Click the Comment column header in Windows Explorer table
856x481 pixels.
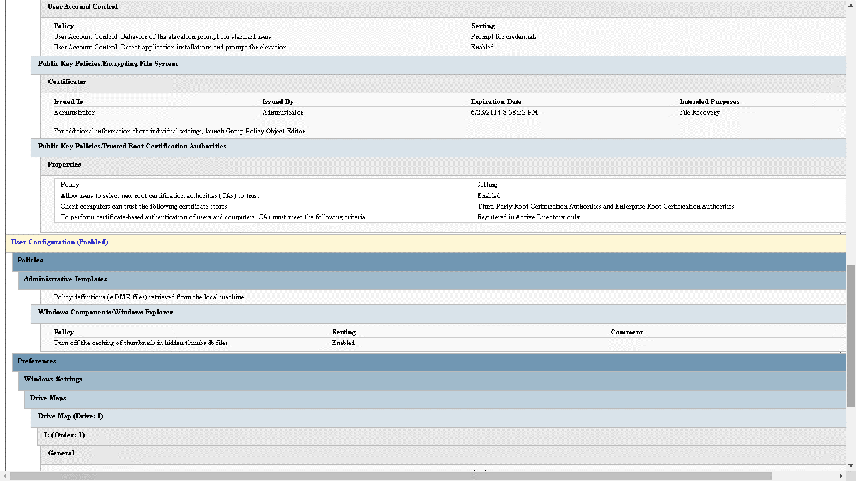627,333
